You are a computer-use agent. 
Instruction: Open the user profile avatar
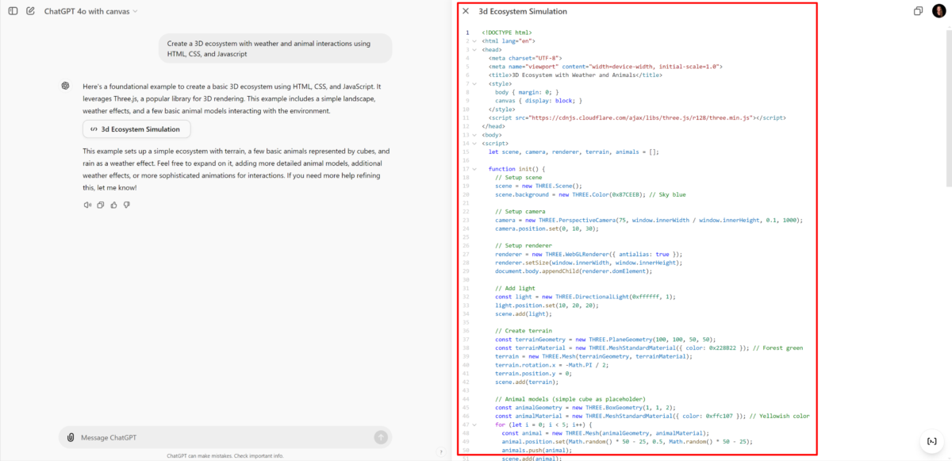939,11
